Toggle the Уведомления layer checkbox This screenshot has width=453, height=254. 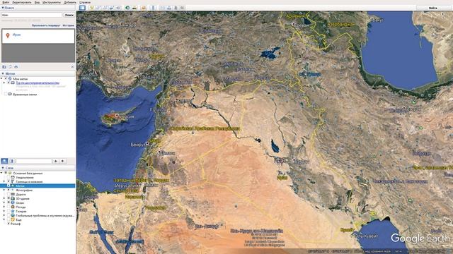point(8,177)
